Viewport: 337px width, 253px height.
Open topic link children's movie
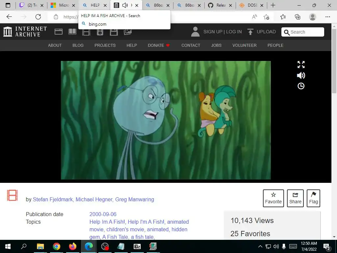point(125,229)
